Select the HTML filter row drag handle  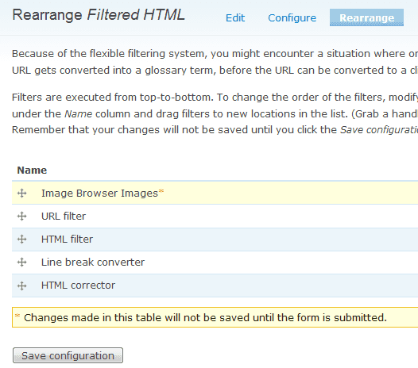tap(22, 240)
